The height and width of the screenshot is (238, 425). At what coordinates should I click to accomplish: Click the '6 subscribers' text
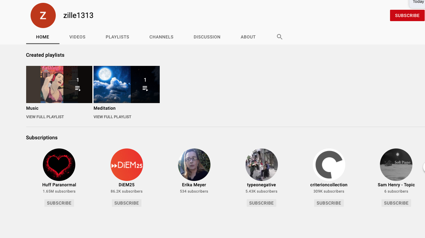396,191
